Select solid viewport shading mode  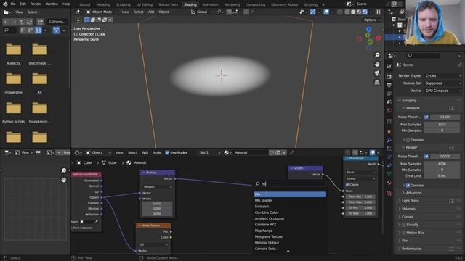coord(353,12)
